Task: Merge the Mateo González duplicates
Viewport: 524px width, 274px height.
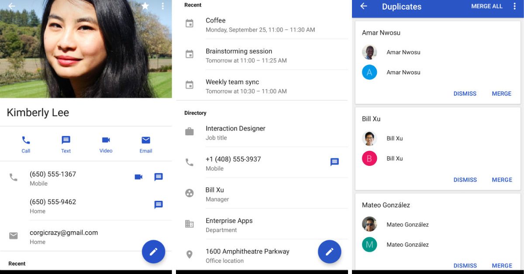Action: pyautogui.click(x=501, y=265)
